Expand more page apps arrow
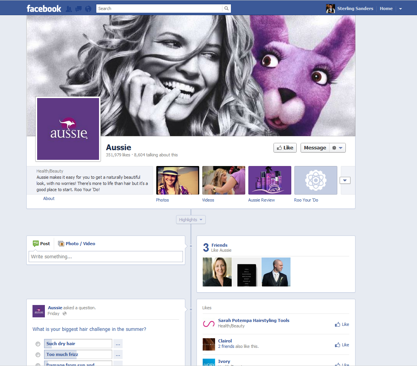Viewport: 417px width, 366px height. coord(345,180)
